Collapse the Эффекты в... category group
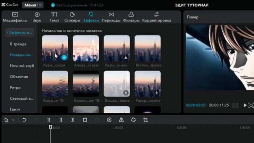 point(19,33)
